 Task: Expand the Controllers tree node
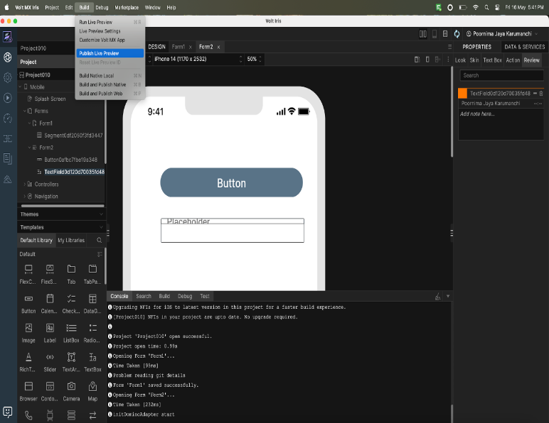pyautogui.click(x=25, y=184)
